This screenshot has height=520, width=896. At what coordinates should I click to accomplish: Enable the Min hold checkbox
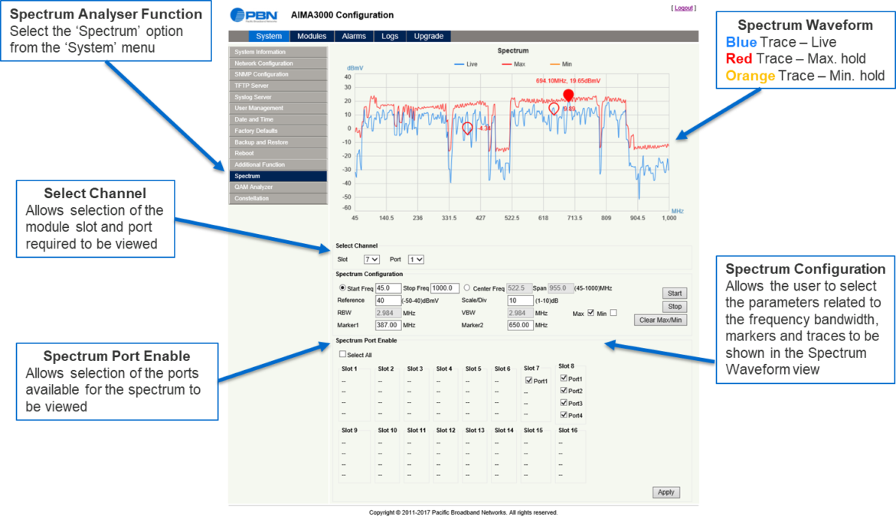(x=613, y=313)
